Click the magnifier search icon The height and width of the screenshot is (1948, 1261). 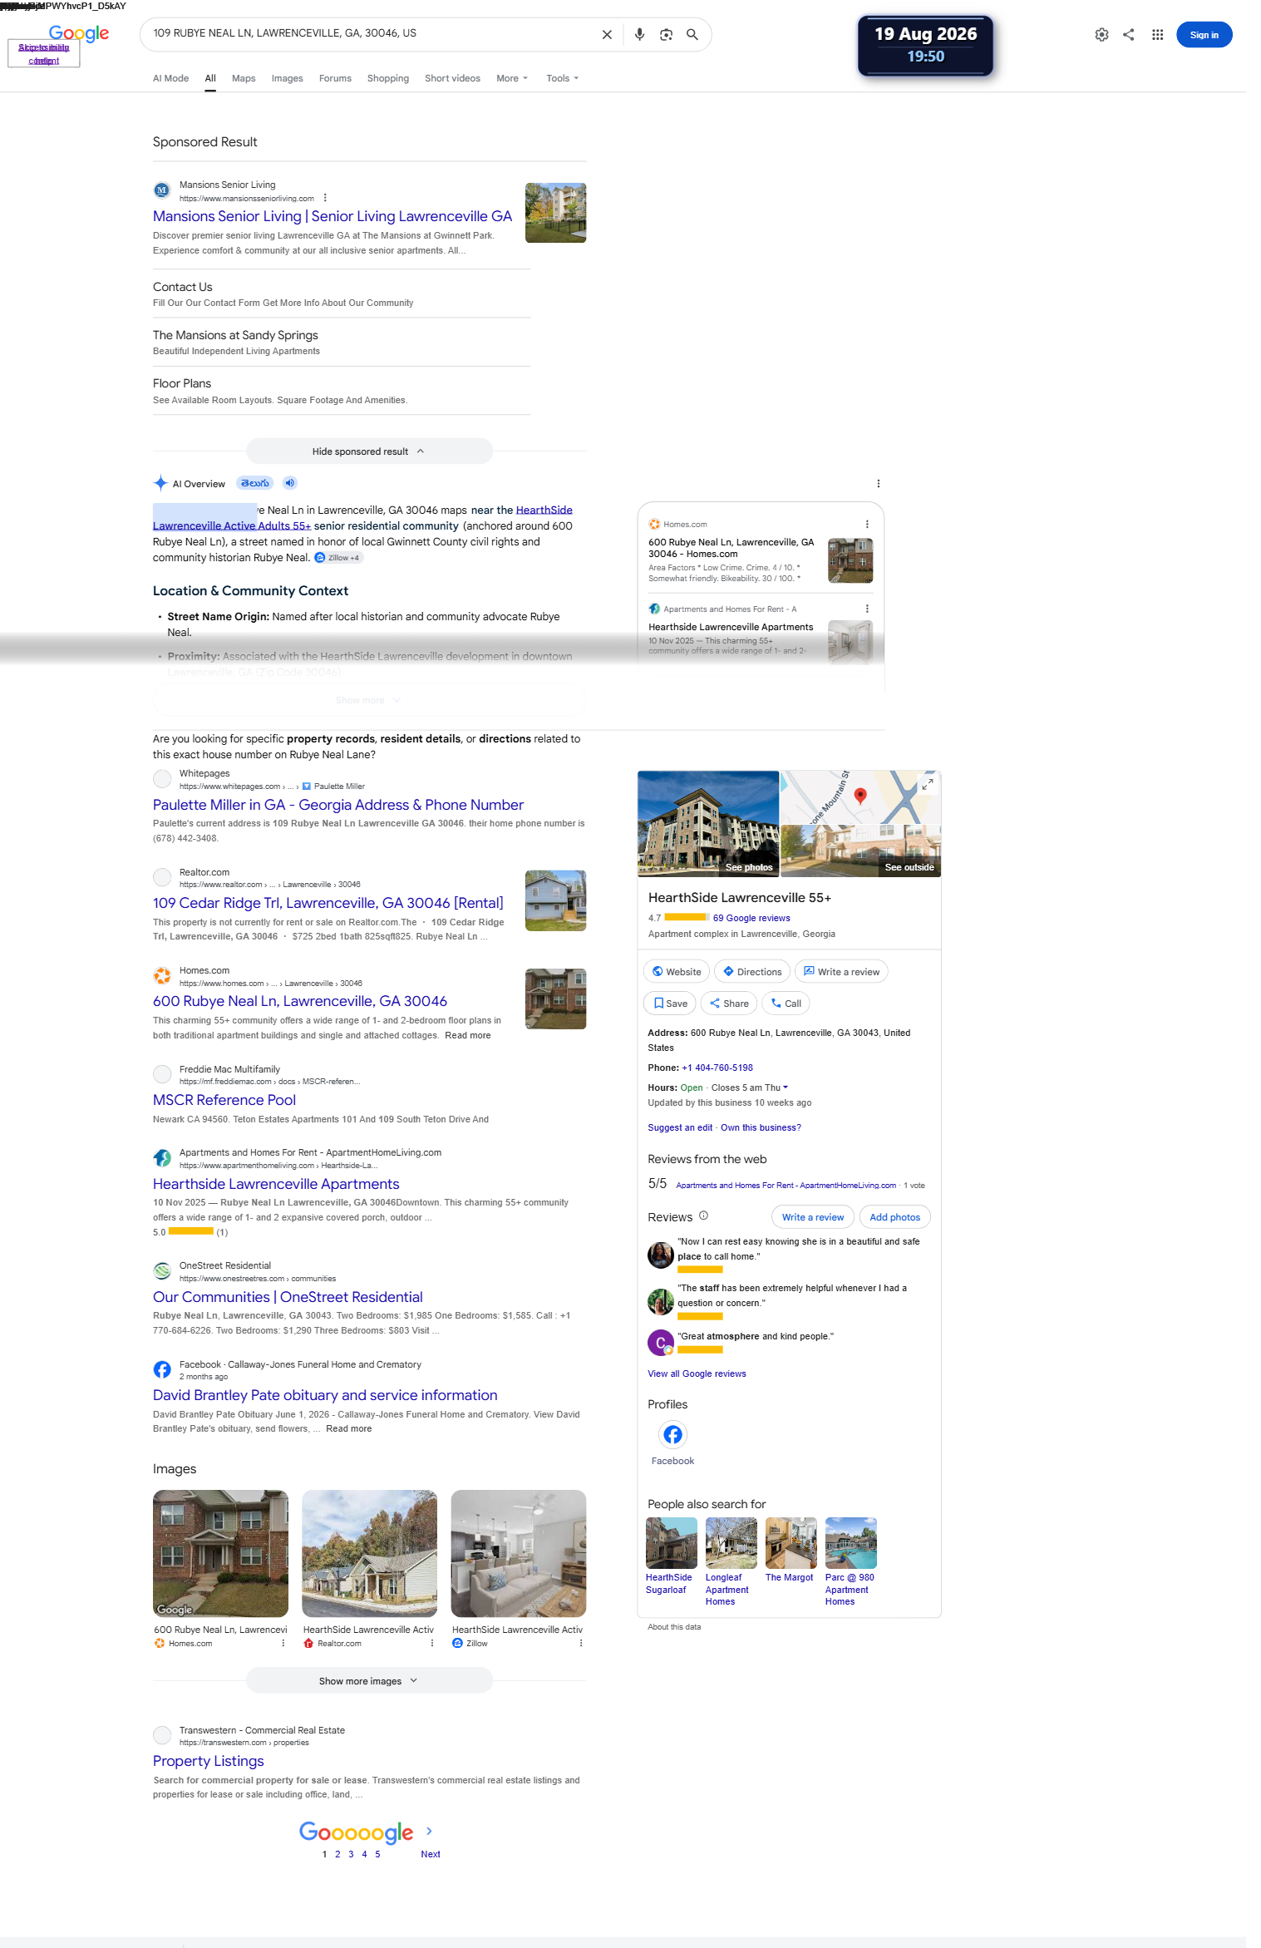click(x=692, y=35)
